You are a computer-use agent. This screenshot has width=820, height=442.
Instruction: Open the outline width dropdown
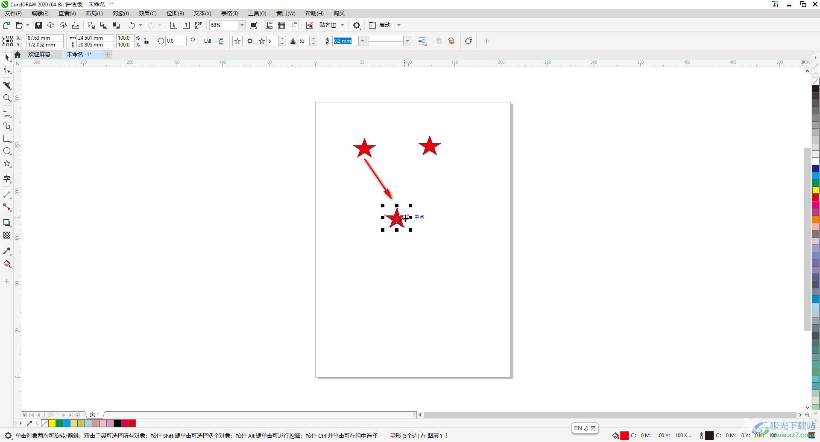pyautogui.click(x=363, y=41)
